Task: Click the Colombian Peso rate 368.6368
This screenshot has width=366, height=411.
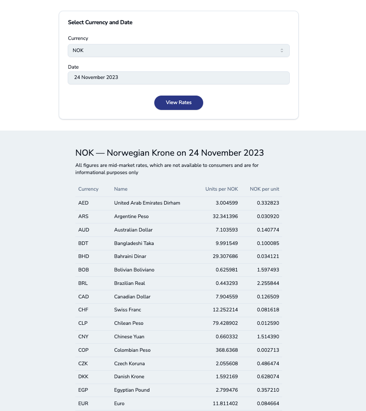Action: coord(227,350)
